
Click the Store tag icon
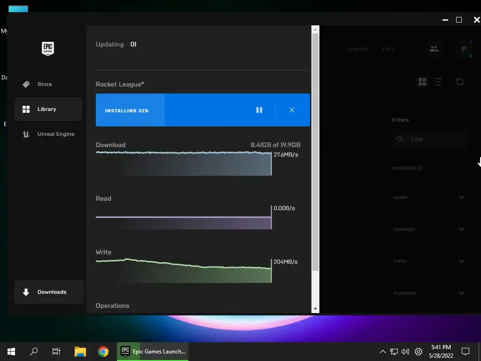pos(26,84)
